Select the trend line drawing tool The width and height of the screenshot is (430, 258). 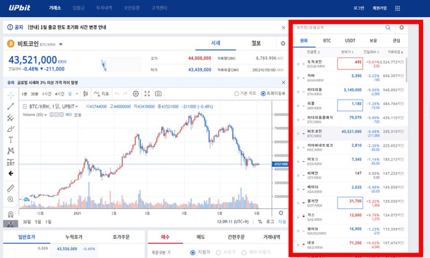11,106
